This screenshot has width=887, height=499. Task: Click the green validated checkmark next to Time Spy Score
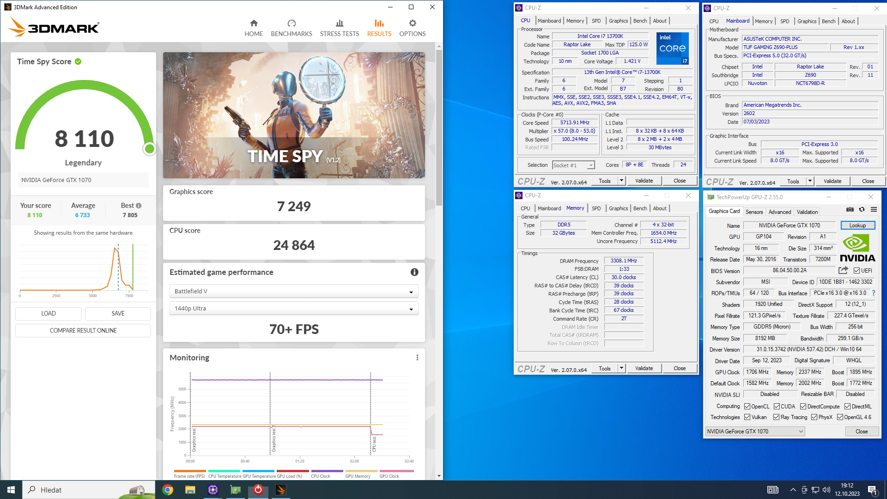tap(78, 61)
